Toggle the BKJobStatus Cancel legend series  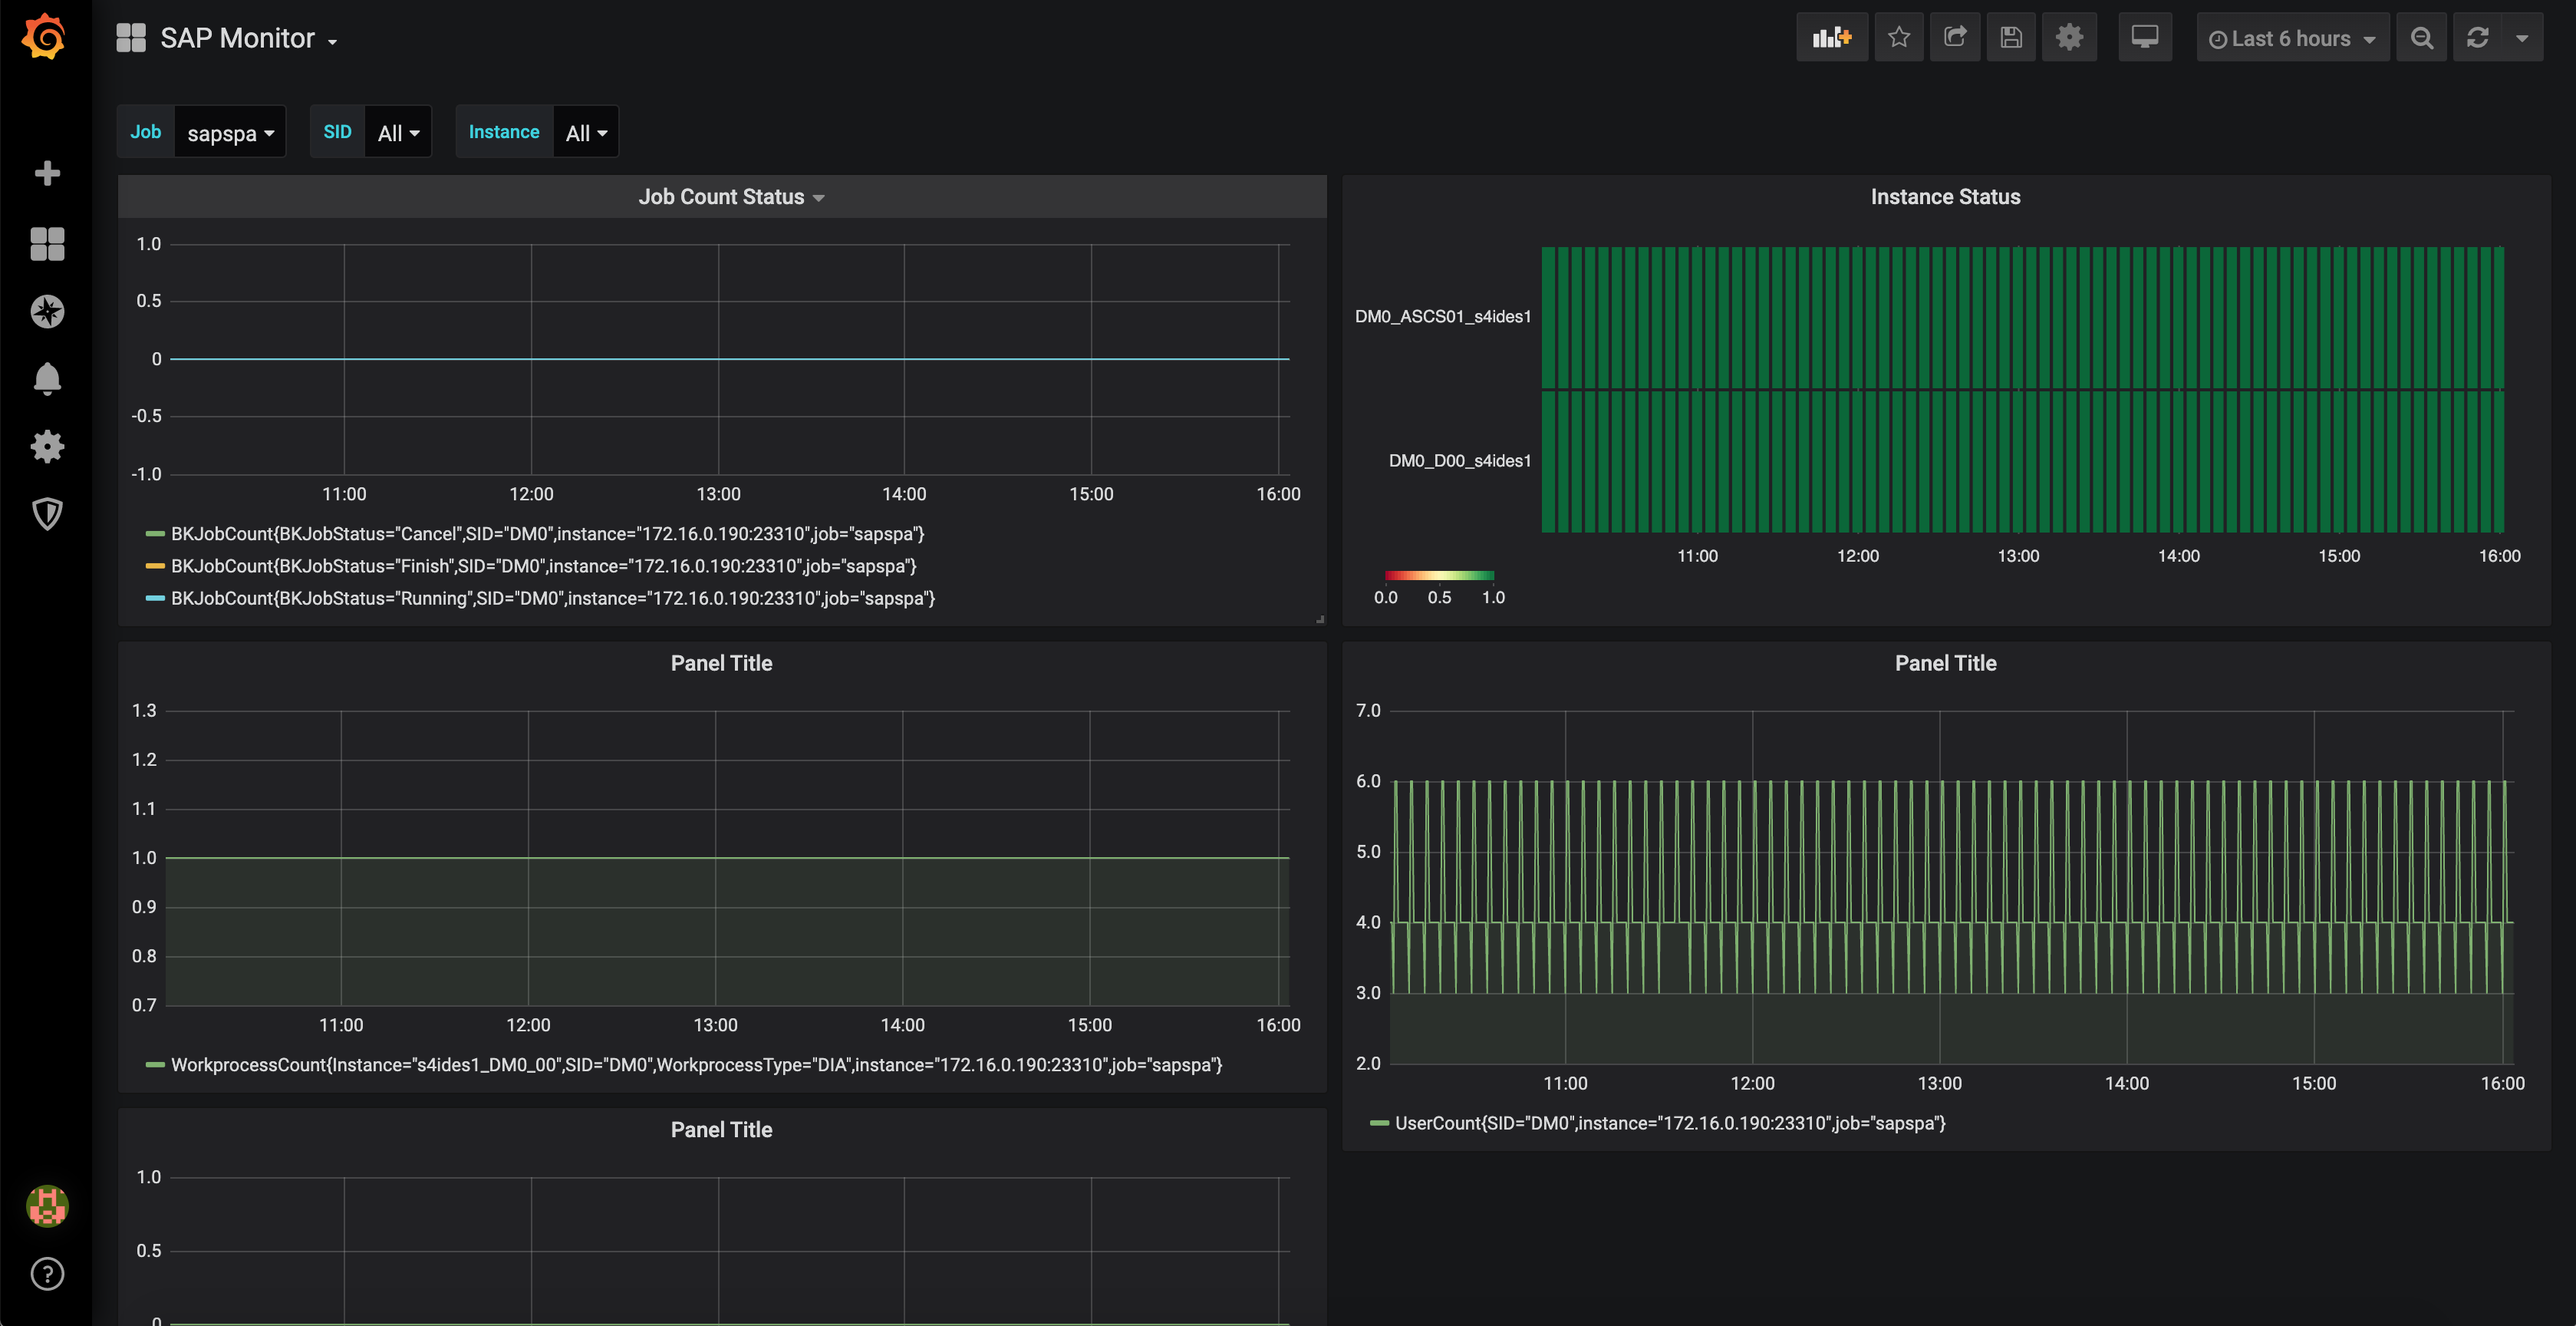click(546, 534)
